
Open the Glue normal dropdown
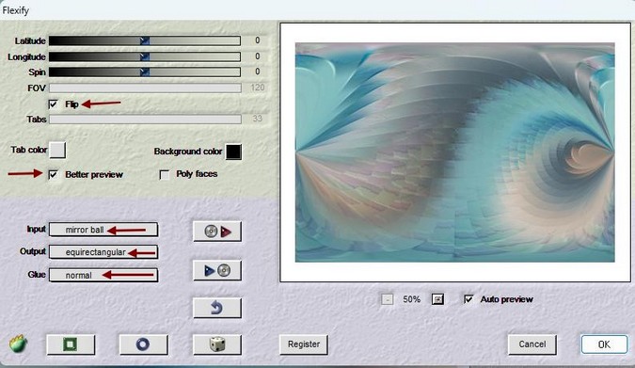click(103, 275)
